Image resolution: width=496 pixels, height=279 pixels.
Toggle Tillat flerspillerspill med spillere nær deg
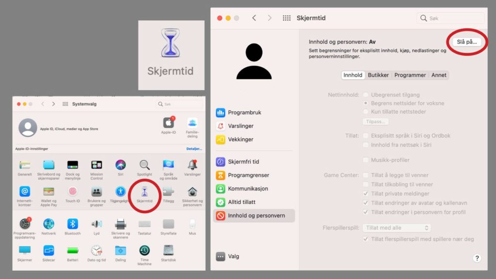pyautogui.click(x=366, y=239)
